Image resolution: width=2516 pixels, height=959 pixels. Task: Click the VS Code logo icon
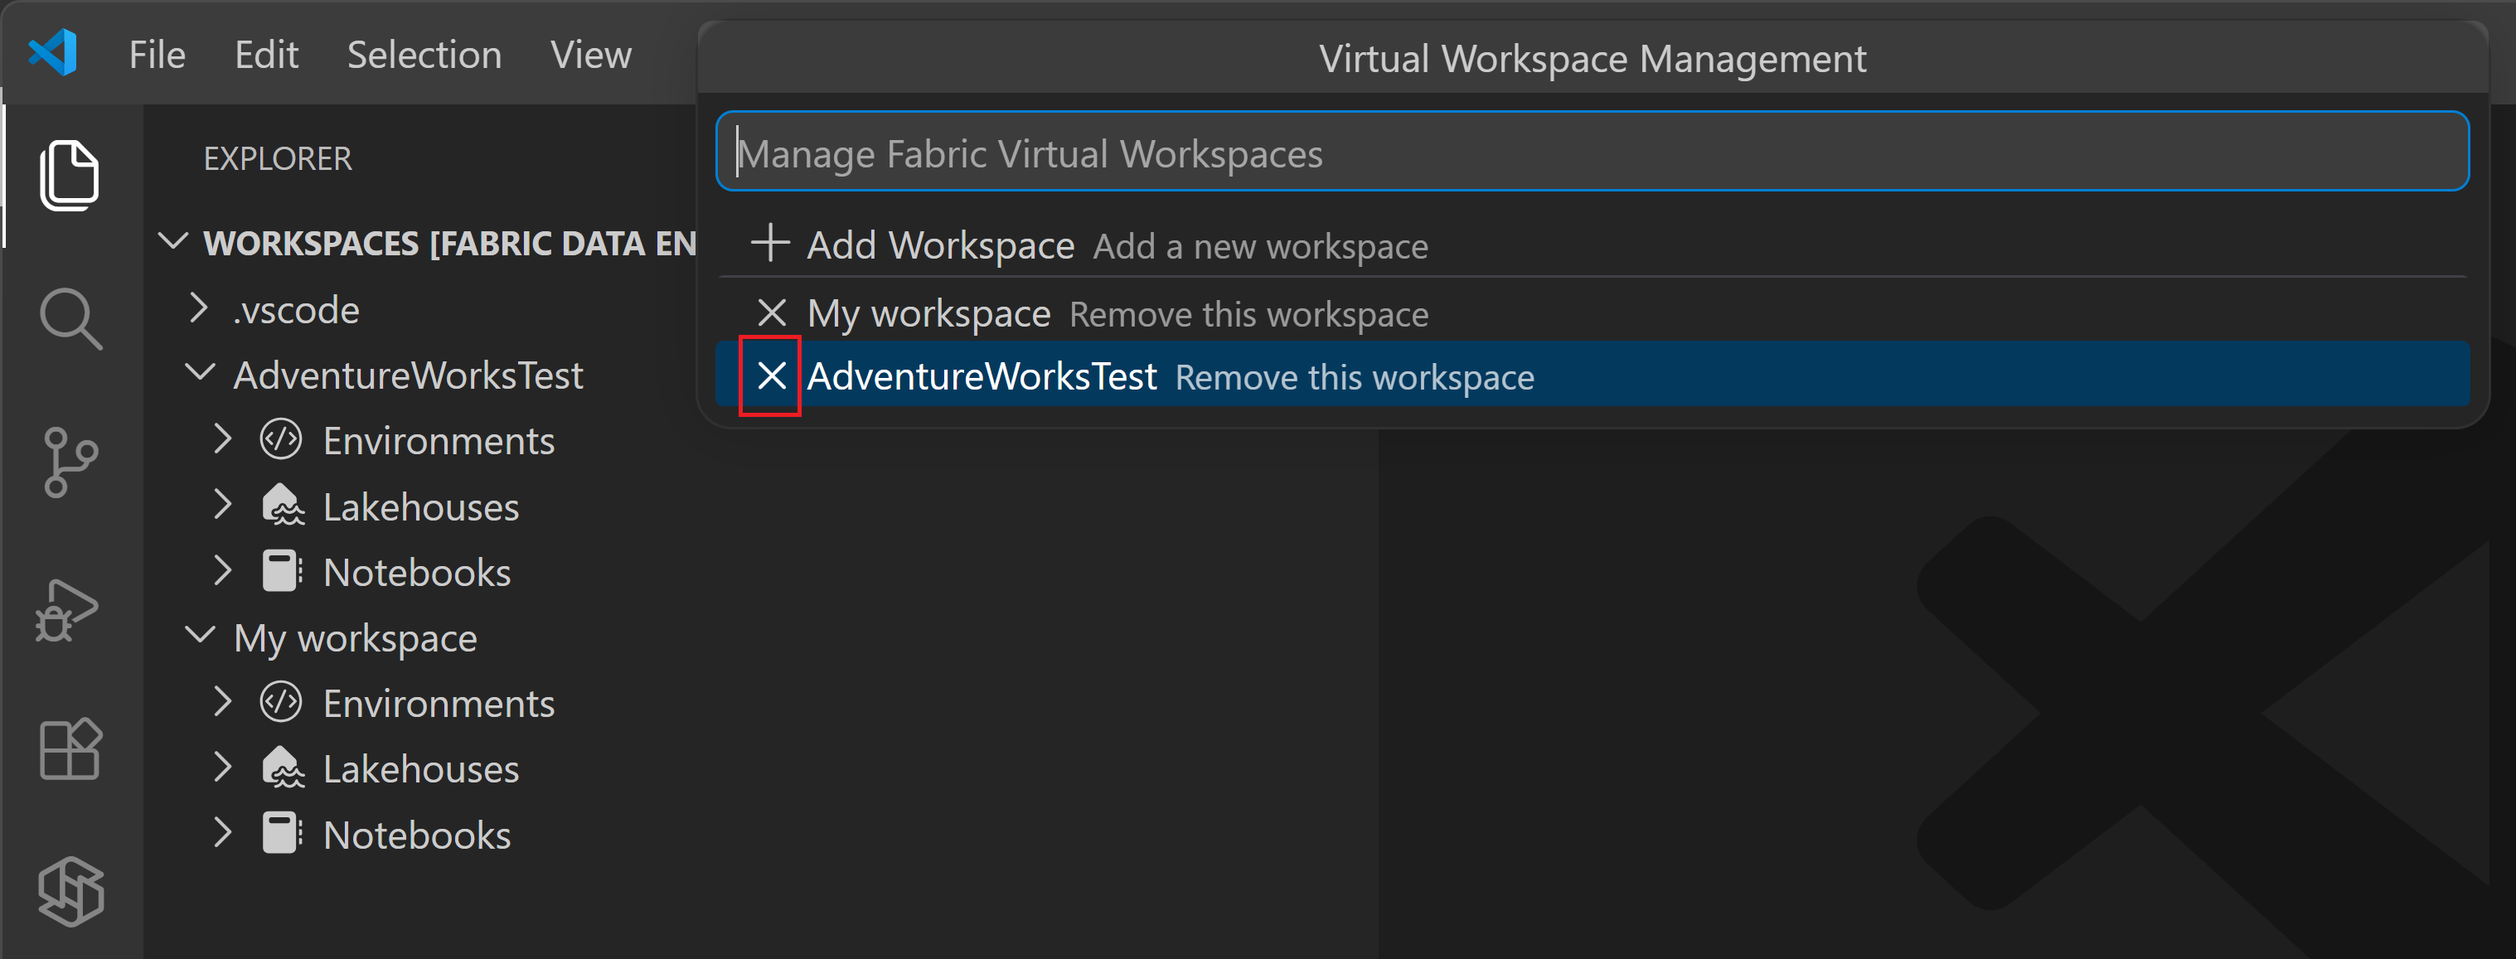(53, 53)
